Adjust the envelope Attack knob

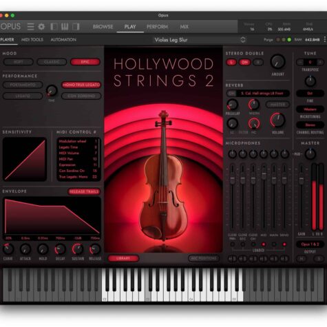(x=25, y=249)
